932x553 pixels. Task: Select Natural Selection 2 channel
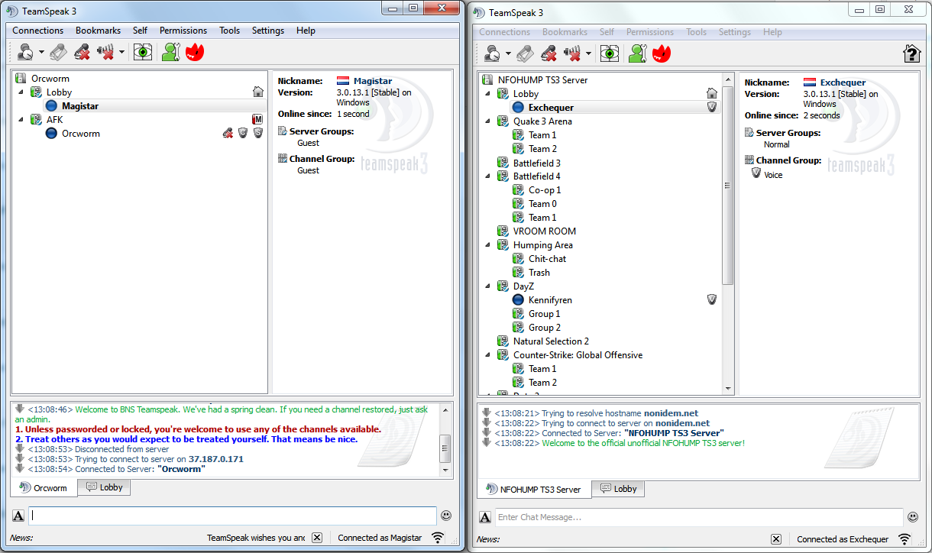coord(551,341)
